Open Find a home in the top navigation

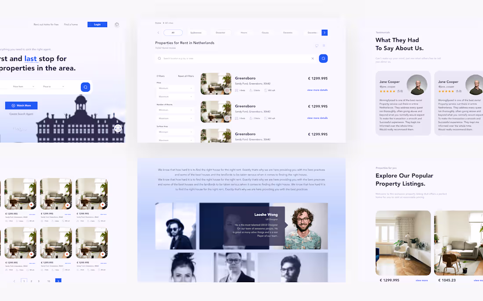(71, 25)
